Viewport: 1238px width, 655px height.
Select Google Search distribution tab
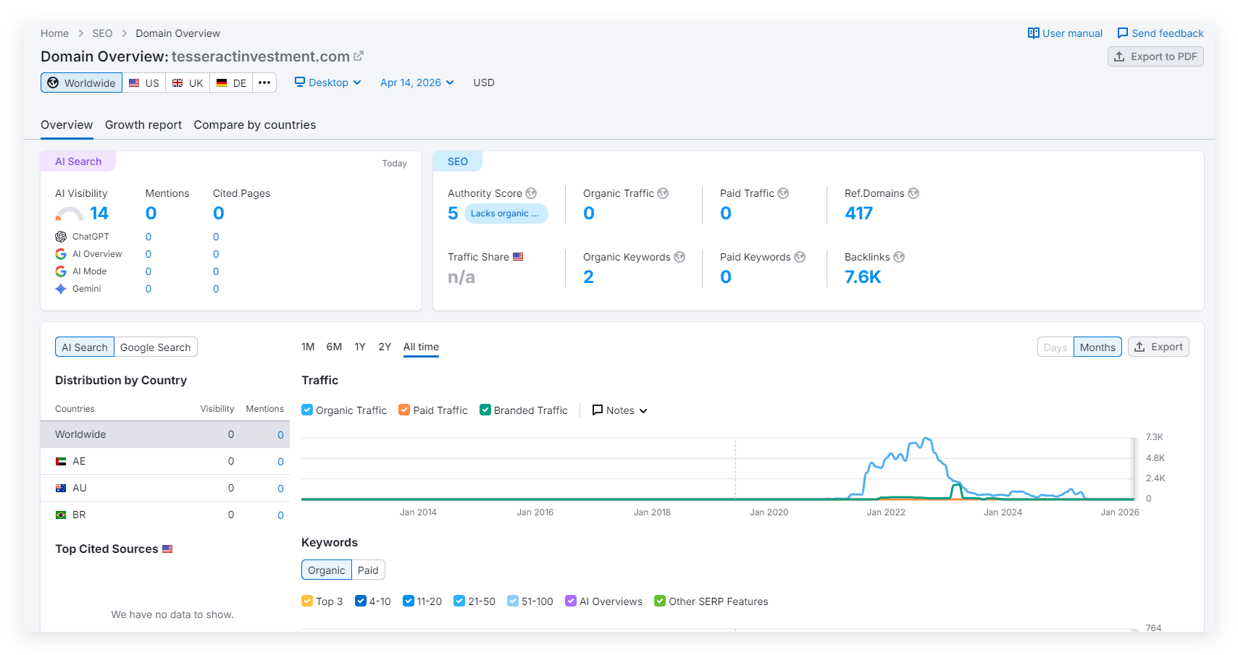(156, 347)
